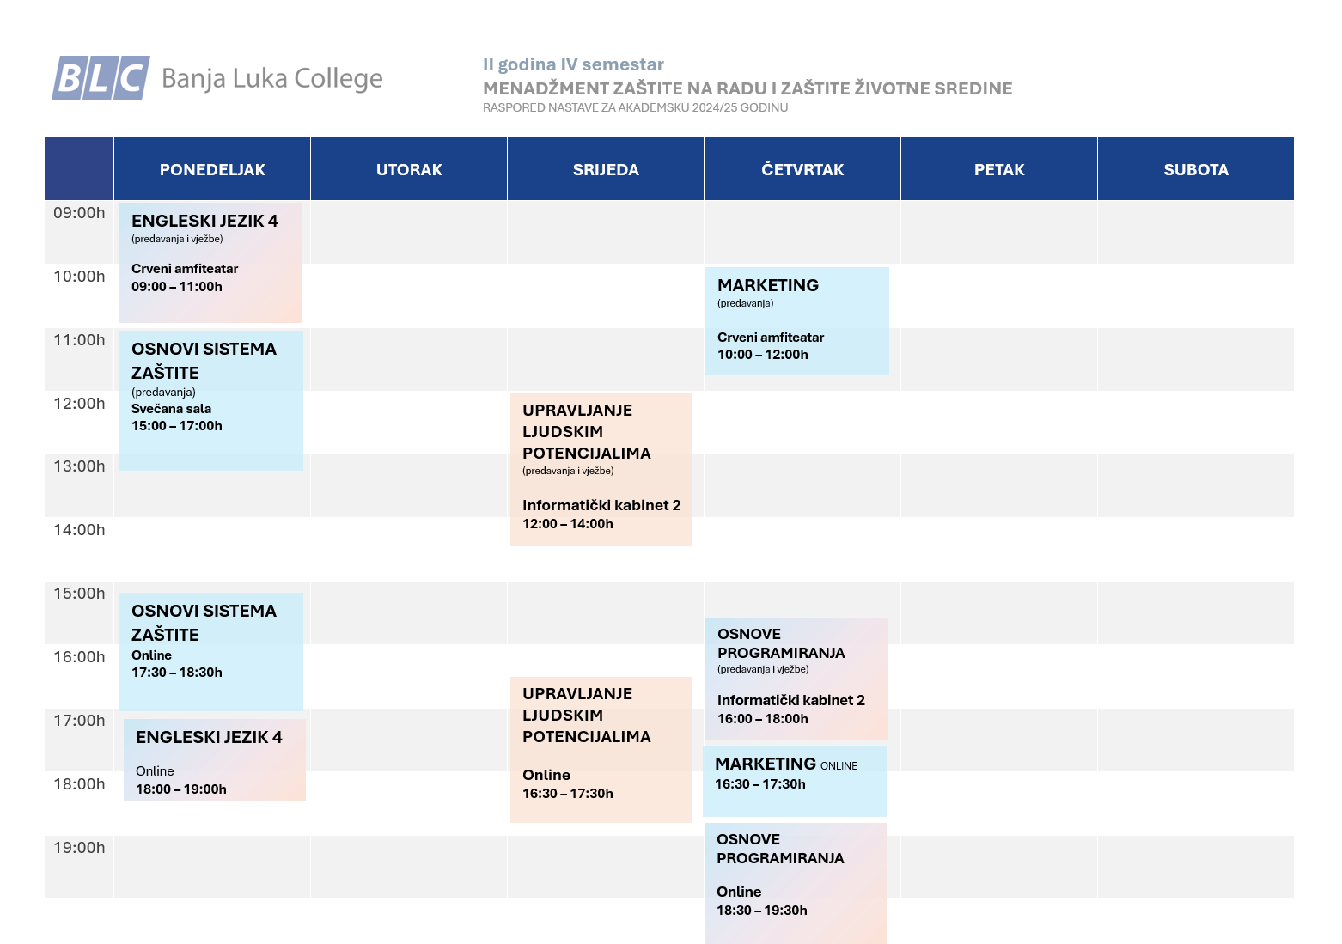Select the ČETVRTAK column header
The height and width of the screenshot is (944, 1342).
(802, 169)
